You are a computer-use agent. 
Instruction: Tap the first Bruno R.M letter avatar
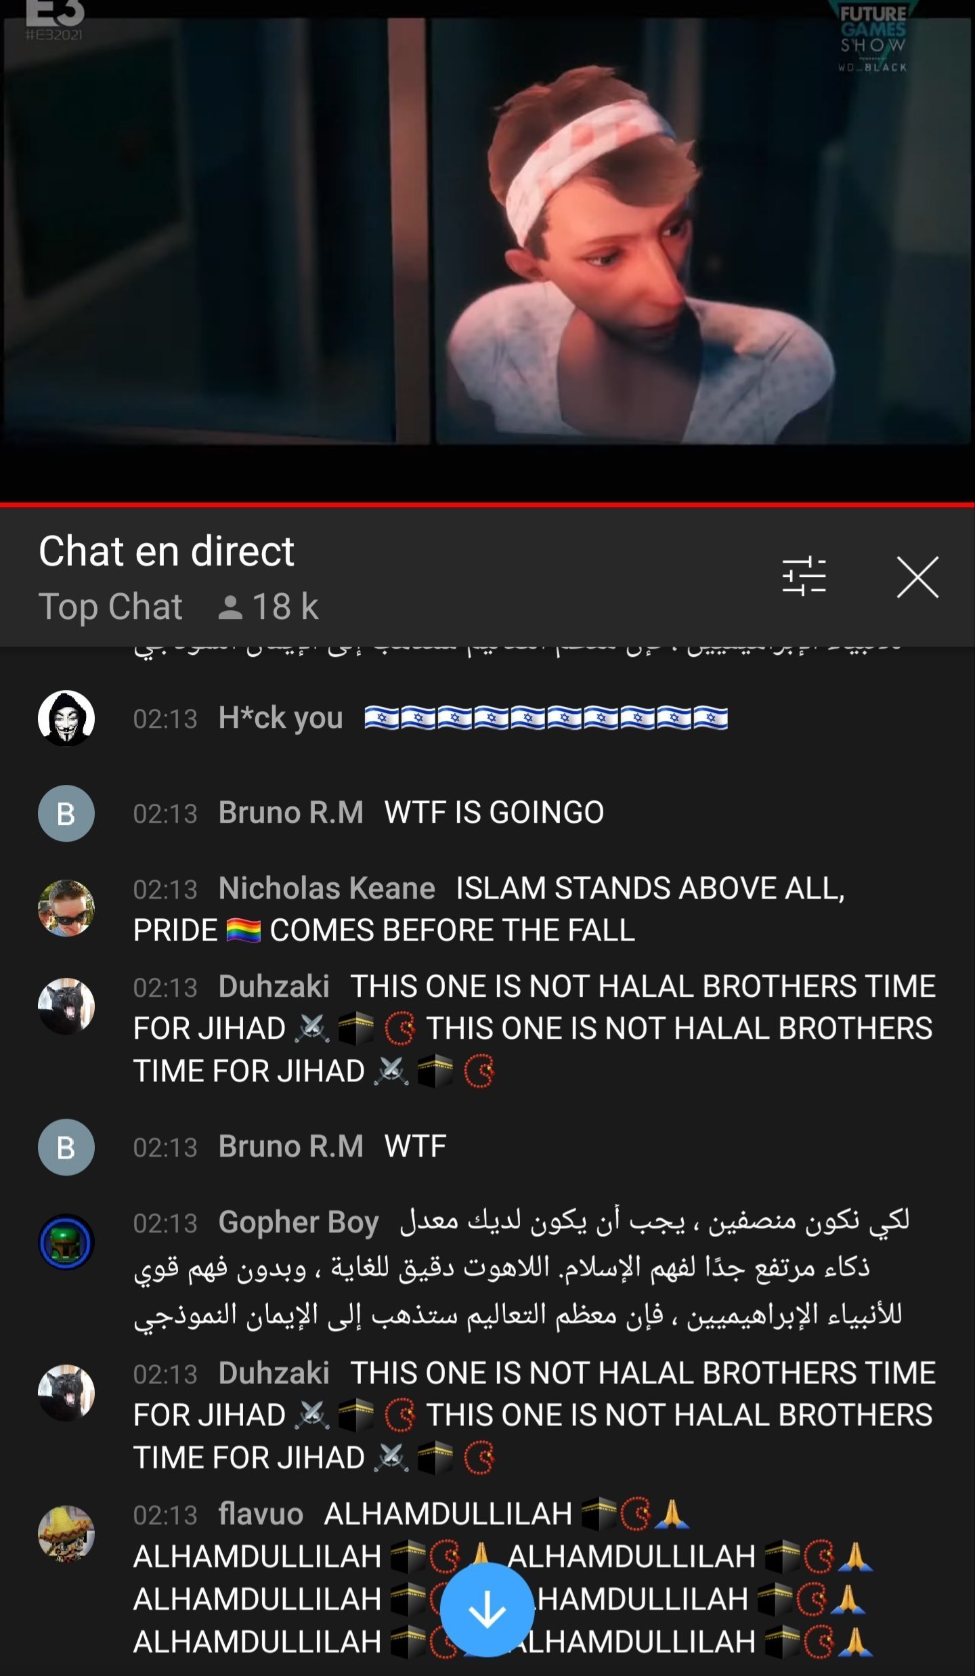[66, 813]
